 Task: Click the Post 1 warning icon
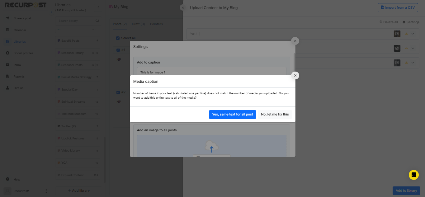(406, 34)
